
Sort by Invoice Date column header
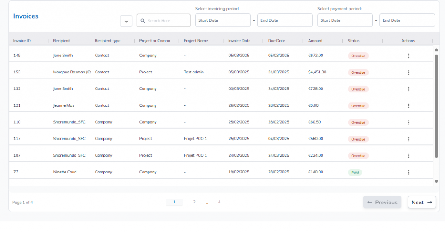(x=239, y=41)
